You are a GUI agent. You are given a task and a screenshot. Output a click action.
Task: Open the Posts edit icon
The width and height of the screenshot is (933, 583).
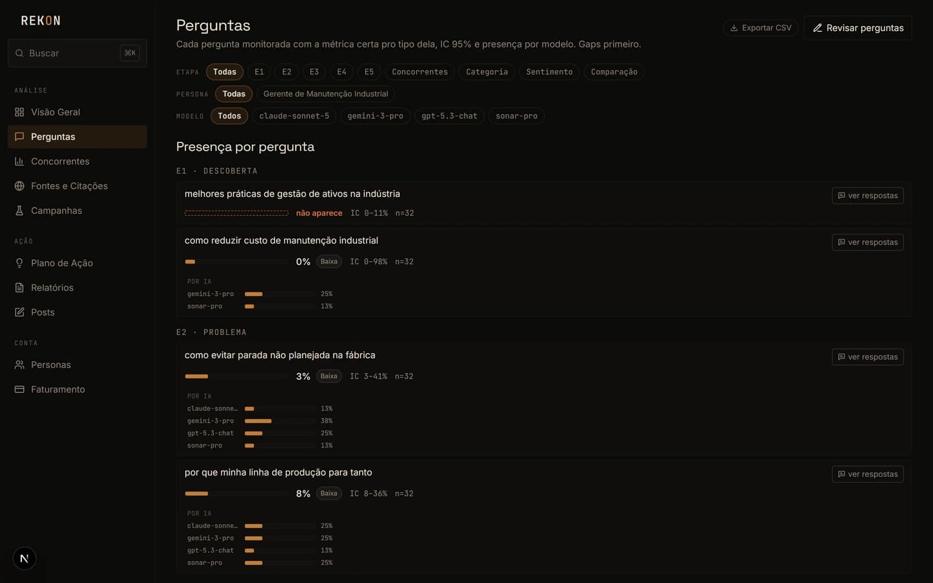(19, 312)
